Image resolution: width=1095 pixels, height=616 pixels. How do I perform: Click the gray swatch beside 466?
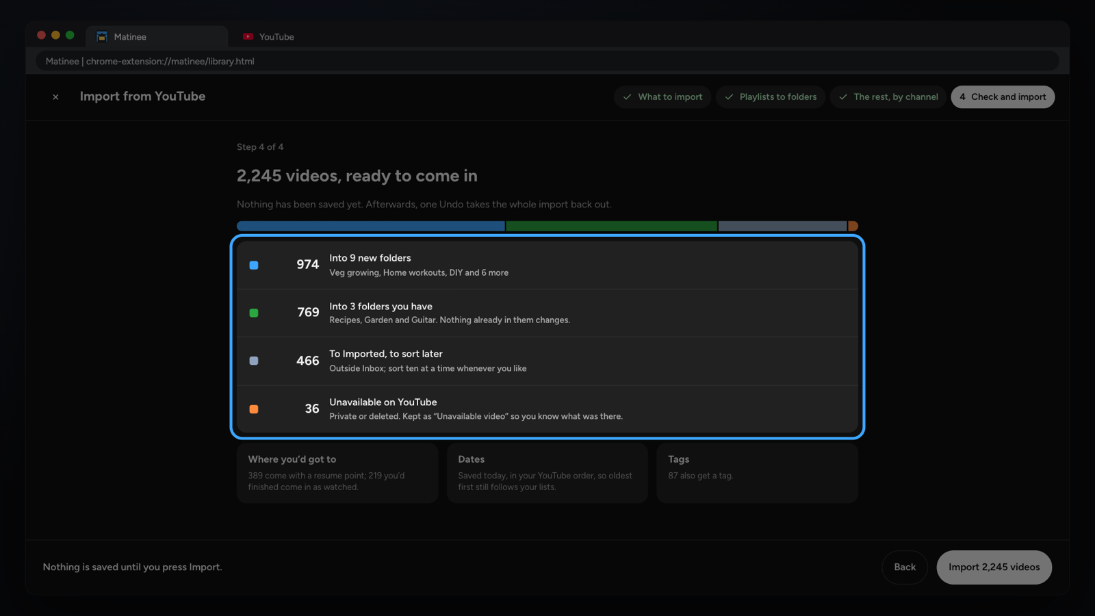click(254, 361)
